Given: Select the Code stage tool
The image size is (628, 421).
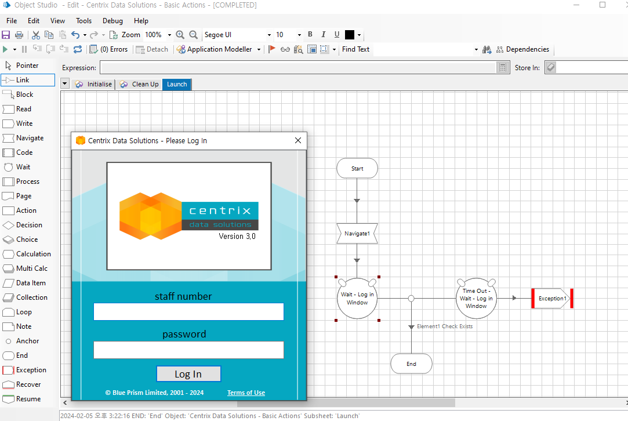Looking at the screenshot, I should click(x=28, y=153).
